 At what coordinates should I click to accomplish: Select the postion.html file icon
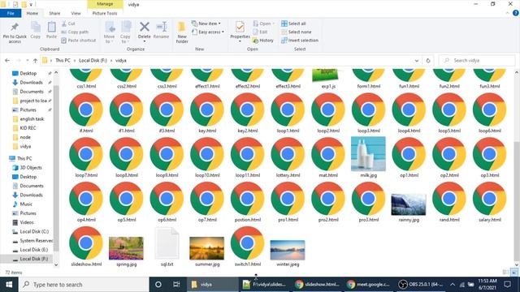pos(247,199)
